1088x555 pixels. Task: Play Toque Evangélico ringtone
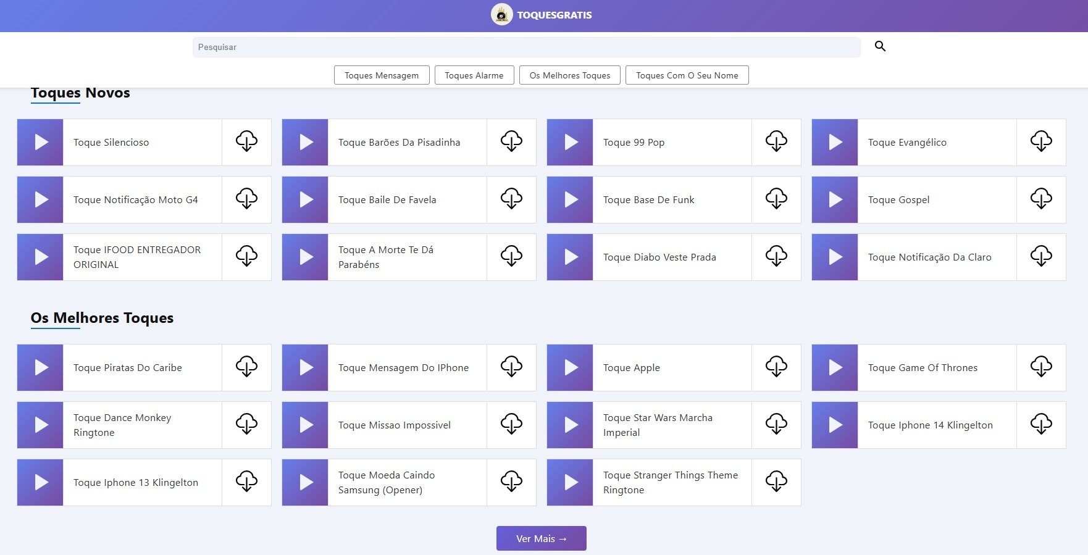tap(835, 142)
